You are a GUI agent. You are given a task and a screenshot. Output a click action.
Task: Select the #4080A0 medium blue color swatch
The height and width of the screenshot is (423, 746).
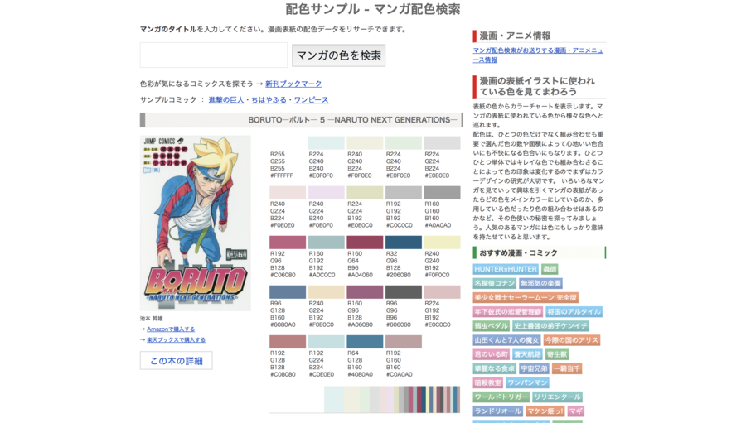[x=365, y=342]
